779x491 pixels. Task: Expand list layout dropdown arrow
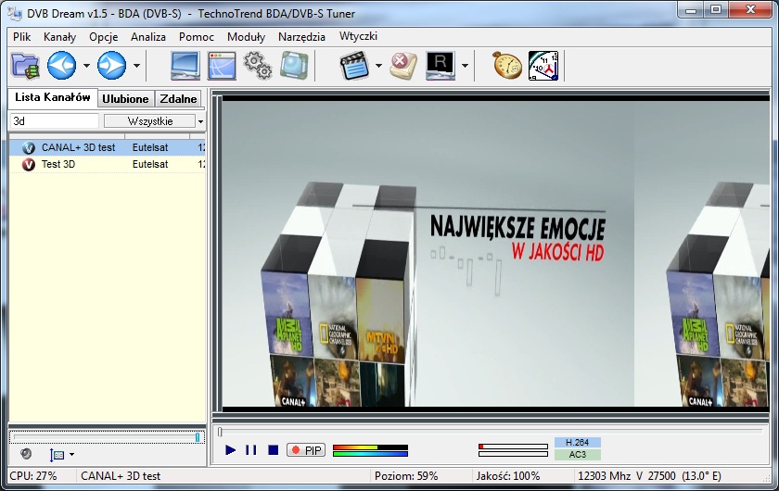click(x=72, y=454)
